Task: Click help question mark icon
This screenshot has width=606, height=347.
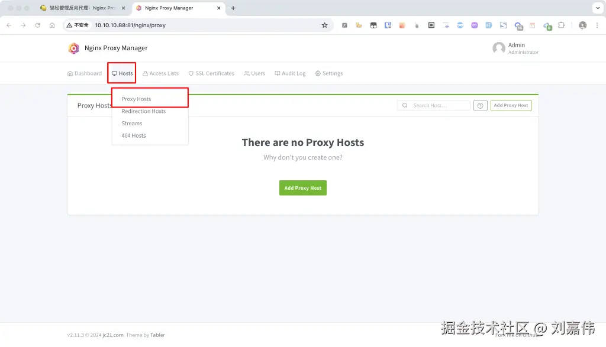Action: (481, 105)
